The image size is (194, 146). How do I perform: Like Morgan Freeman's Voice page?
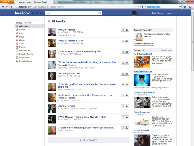click(125, 41)
